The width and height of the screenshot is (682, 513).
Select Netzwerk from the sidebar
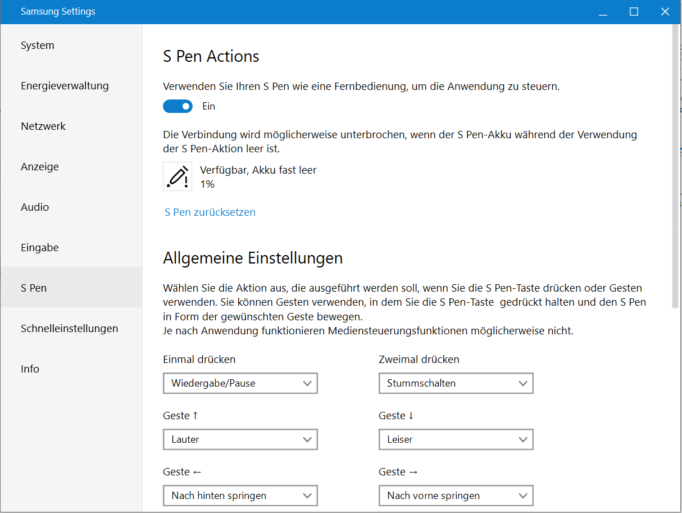coord(43,126)
